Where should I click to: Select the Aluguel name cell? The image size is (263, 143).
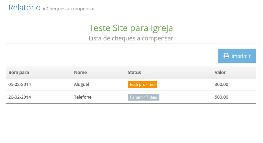click(x=82, y=84)
